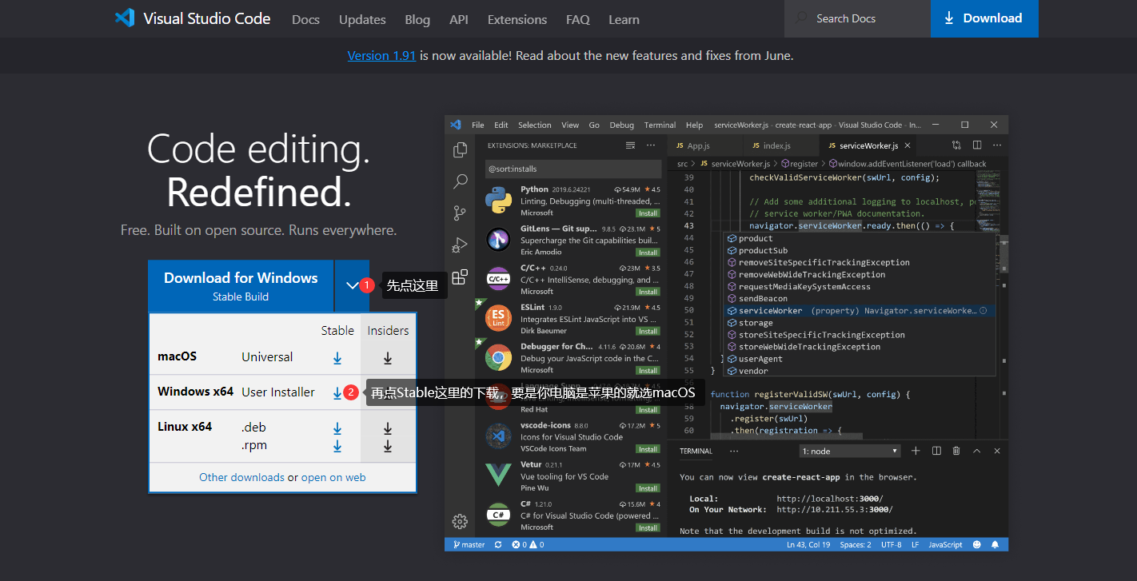Click the split terminal icon
This screenshot has width=1137, height=581.
point(936,451)
